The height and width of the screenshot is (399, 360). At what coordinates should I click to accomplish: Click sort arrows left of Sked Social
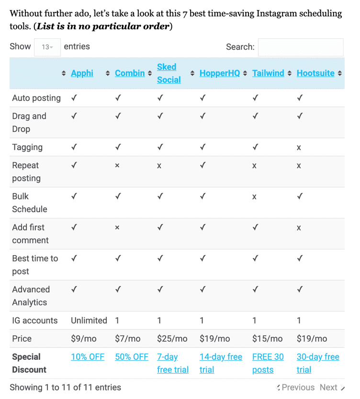pos(150,74)
